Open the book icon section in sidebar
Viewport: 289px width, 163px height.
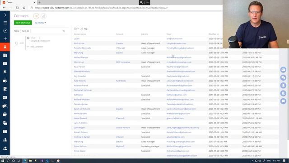pos(5,131)
